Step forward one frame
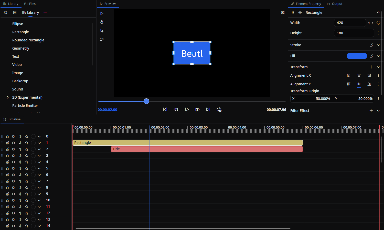 pos(197,109)
